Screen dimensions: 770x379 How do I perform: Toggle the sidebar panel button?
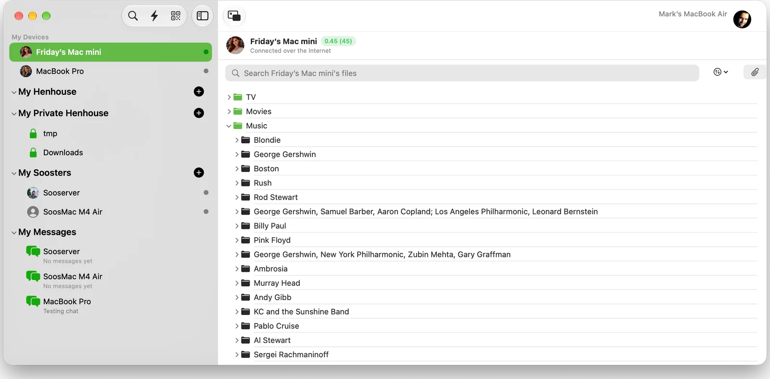tap(203, 16)
